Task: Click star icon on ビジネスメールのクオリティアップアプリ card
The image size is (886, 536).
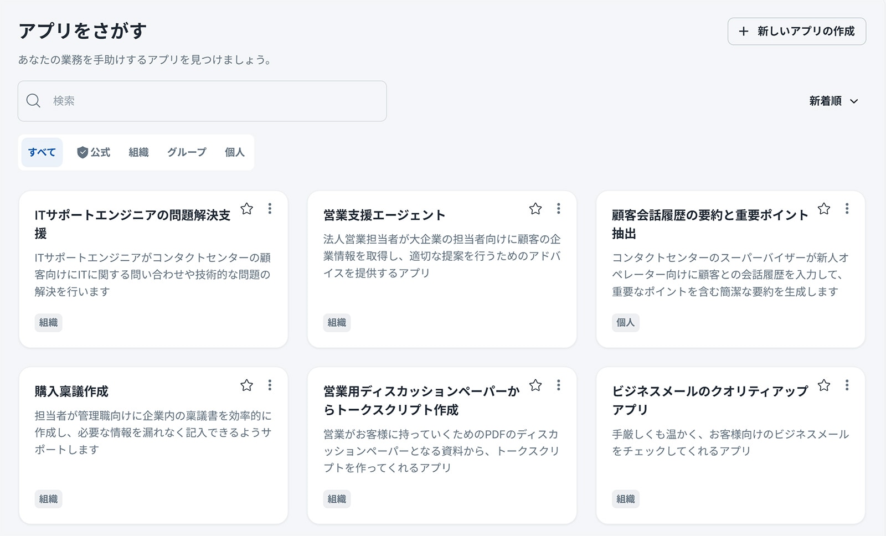Action: 823,385
